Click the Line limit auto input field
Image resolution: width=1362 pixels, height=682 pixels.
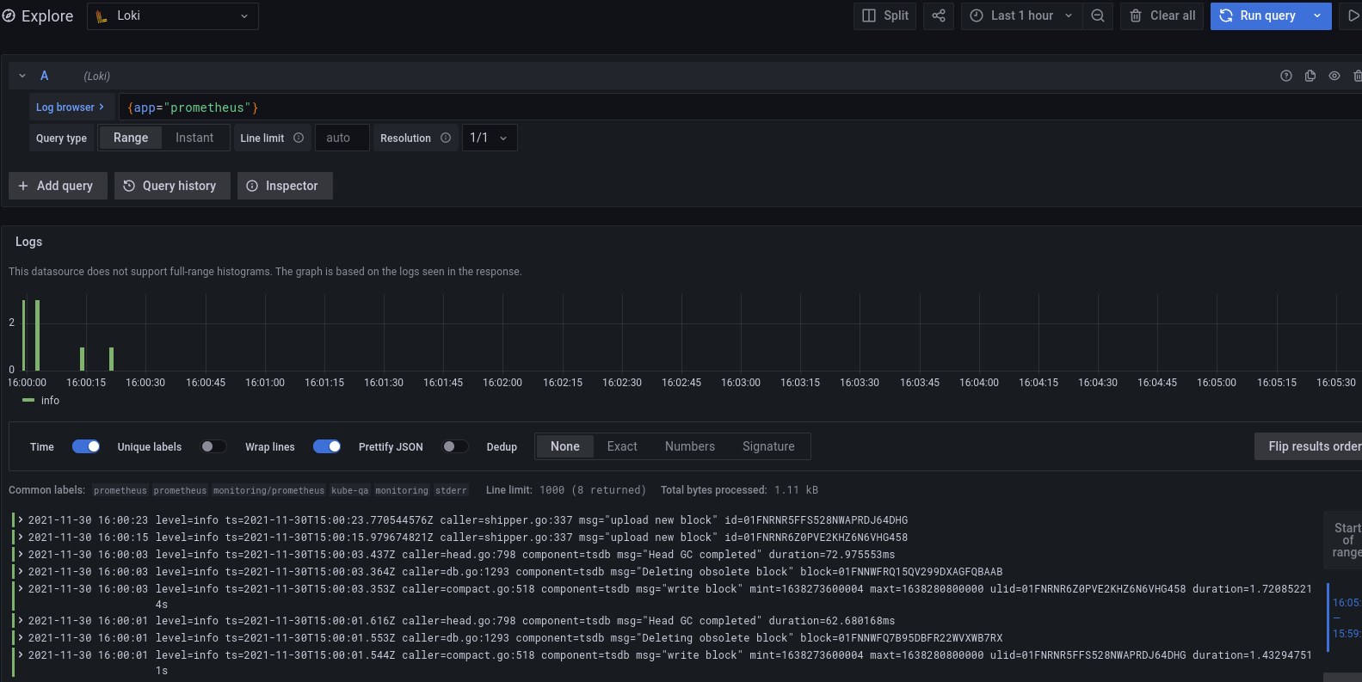[x=342, y=138]
